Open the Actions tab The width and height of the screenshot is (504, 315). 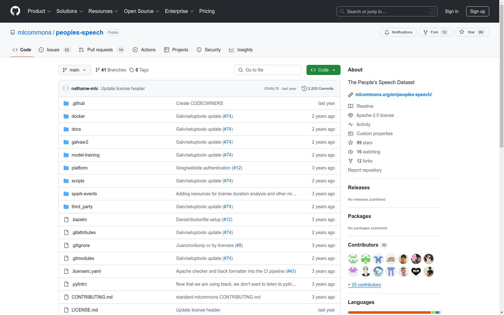pos(144,50)
